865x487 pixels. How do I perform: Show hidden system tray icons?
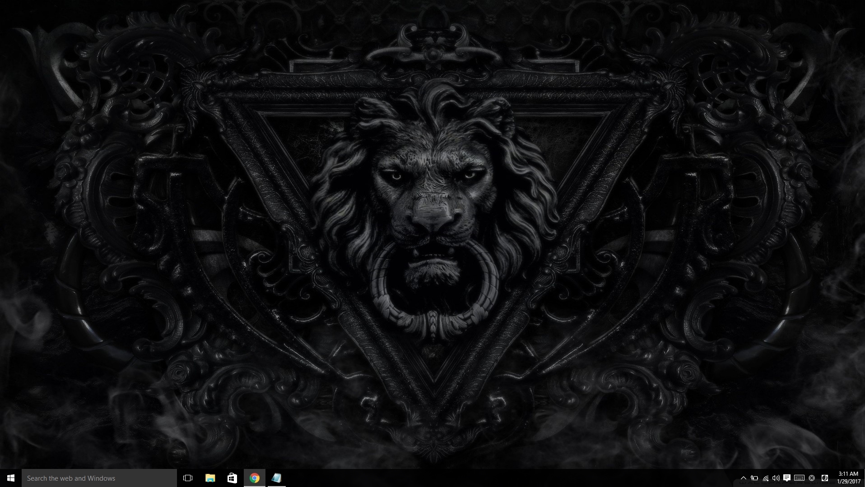[743, 478]
